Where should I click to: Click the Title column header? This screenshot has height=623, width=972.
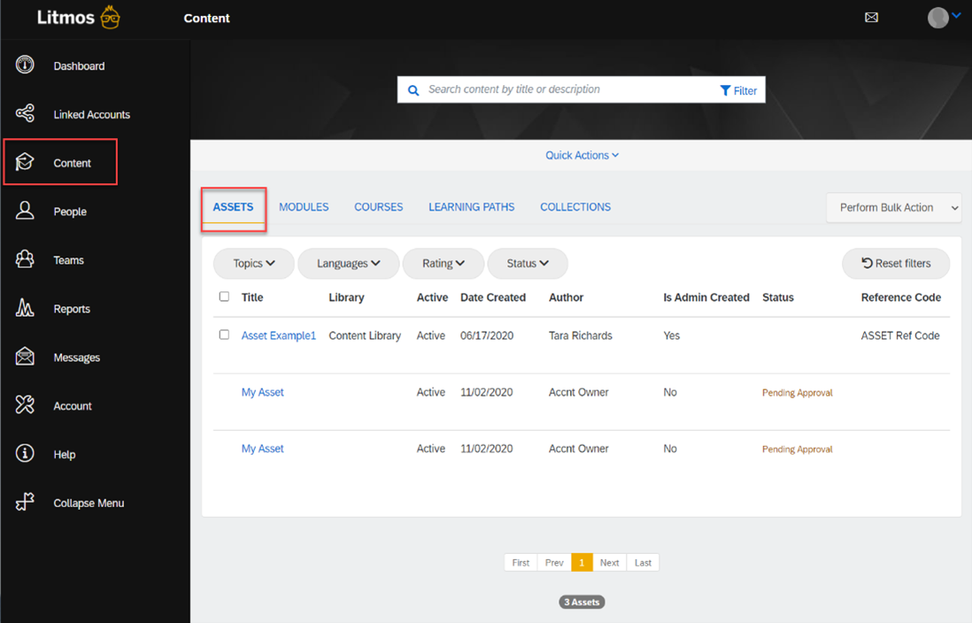pyautogui.click(x=252, y=297)
